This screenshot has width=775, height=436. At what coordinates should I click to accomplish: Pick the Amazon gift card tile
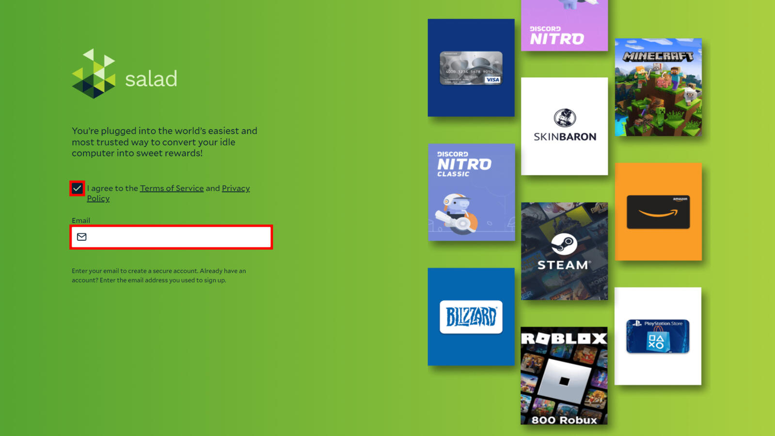[x=658, y=212]
